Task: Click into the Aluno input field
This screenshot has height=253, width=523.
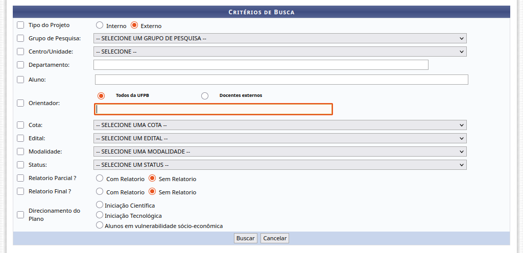Action: (281, 80)
